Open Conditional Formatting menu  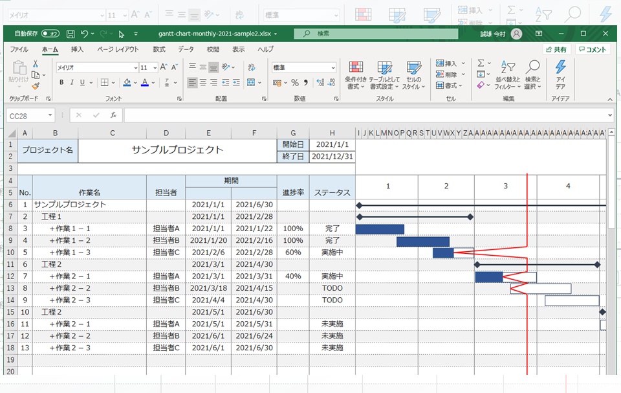coord(356,75)
